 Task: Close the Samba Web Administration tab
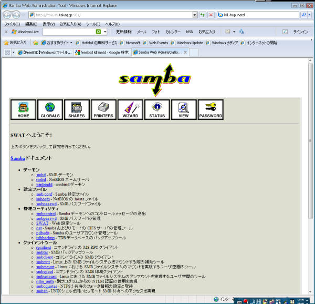tap(185, 52)
